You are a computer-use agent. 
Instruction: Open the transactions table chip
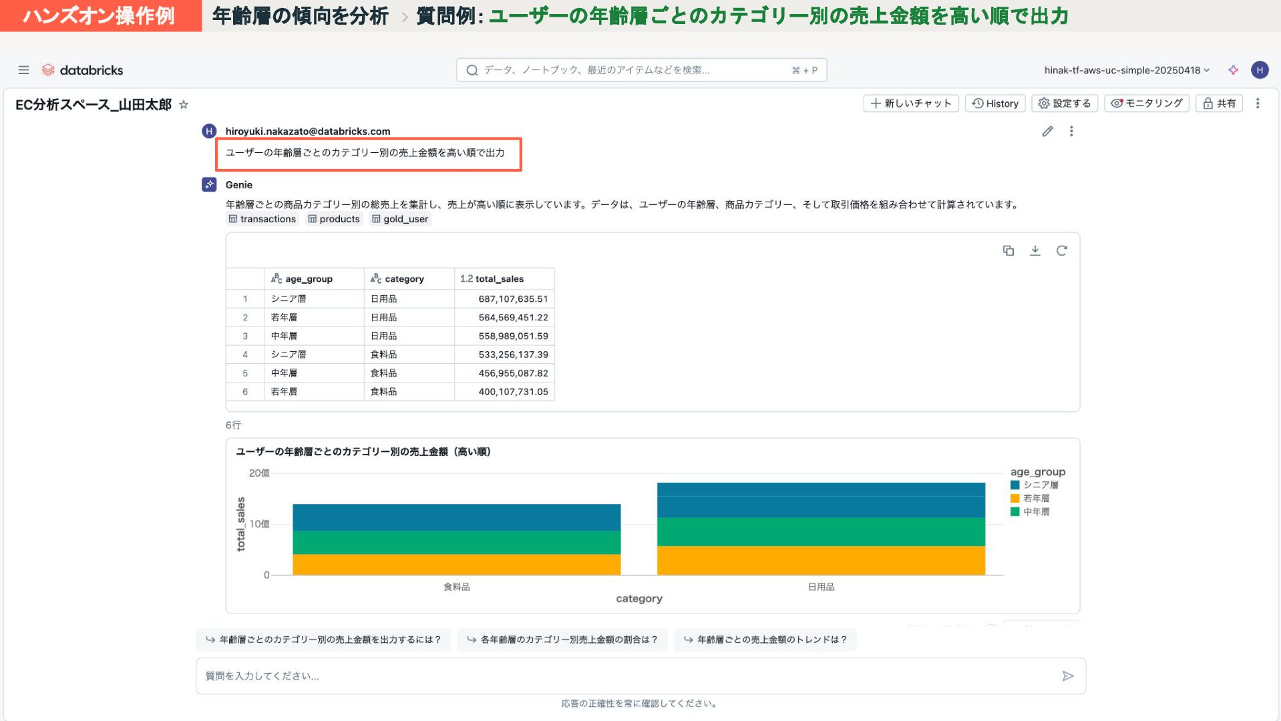[262, 219]
